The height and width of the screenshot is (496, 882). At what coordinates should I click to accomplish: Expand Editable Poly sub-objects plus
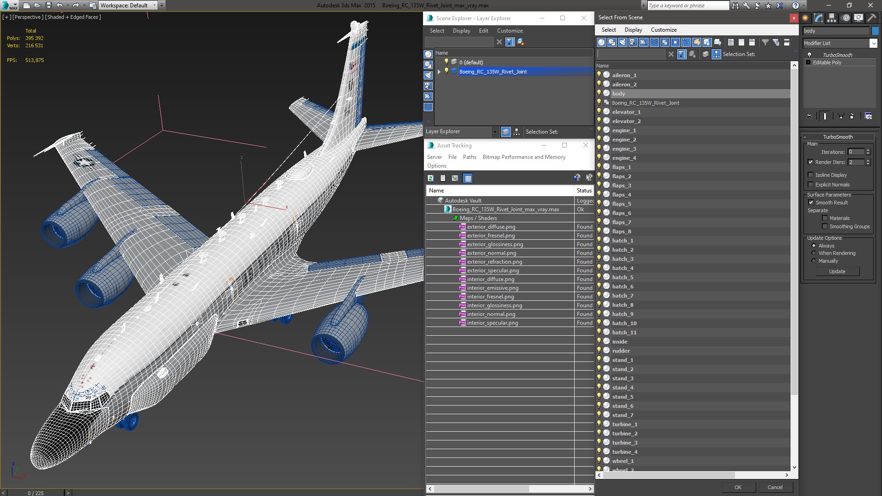point(808,62)
